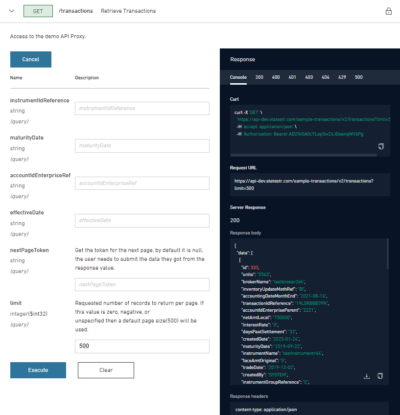Click the Clear button
Screen dimensions: 400x415
[x=106, y=370]
